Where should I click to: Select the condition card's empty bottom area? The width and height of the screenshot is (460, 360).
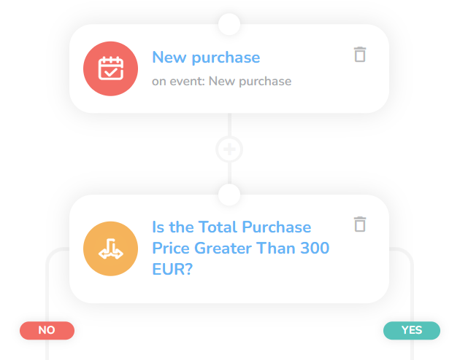pos(229,291)
